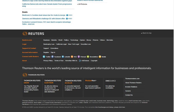Click the Facebook icon in footer
The image size is (174, 112).
coord(52,57)
